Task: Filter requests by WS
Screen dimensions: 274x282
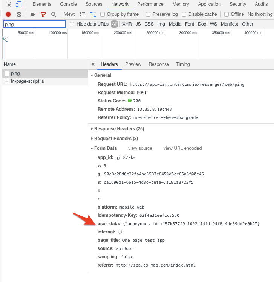Action: [x=214, y=24]
